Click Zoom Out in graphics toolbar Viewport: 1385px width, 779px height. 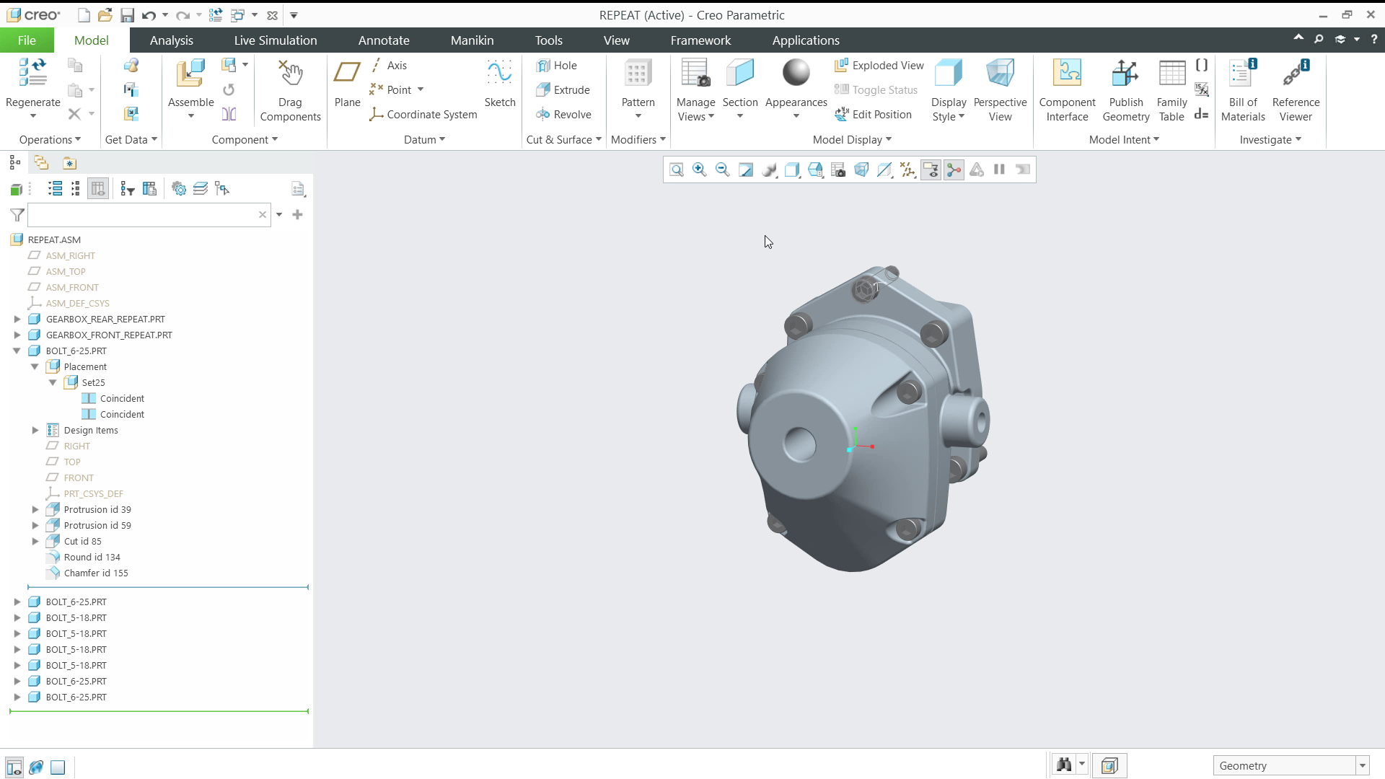coord(722,170)
